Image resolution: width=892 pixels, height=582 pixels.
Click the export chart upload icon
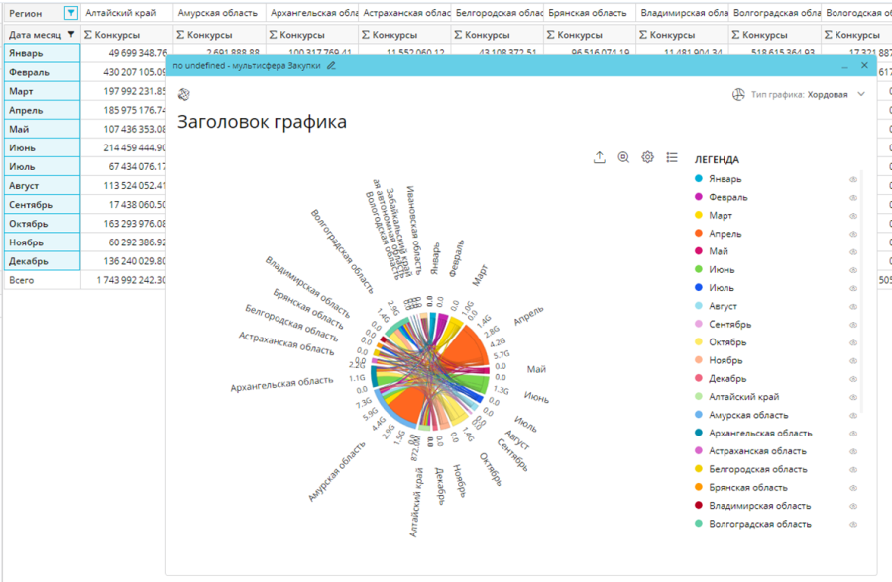pos(599,157)
